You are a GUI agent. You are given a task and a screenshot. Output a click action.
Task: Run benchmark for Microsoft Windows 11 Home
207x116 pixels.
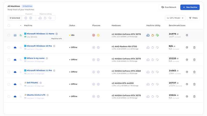[148, 35]
